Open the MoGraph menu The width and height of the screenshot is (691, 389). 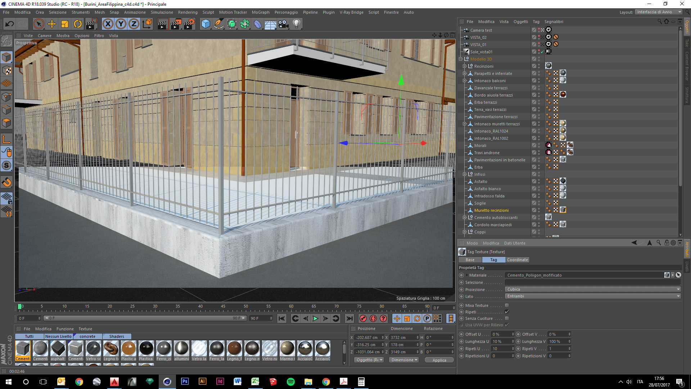(260, 12)
